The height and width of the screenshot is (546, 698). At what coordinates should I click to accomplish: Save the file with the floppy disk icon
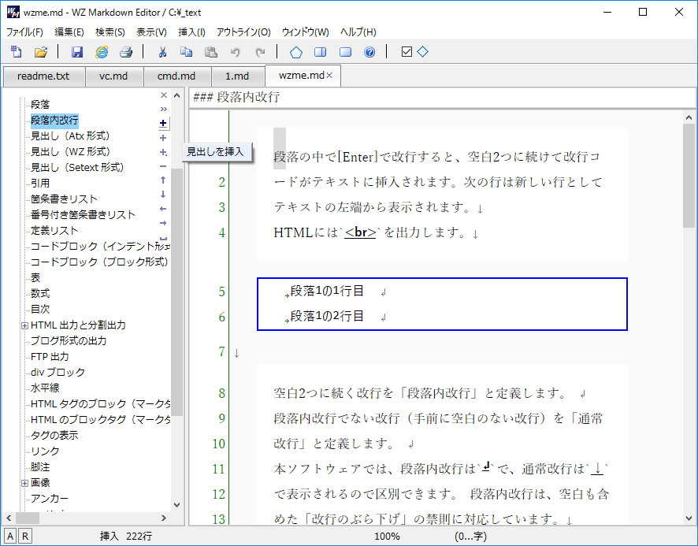pyautogui.click(x=77, y=52)
